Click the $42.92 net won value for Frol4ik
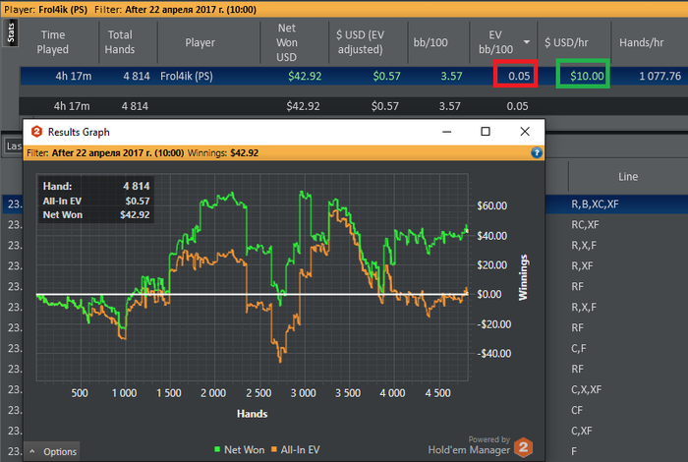Screen dimensions: 688x462 [x=305, y=76]
